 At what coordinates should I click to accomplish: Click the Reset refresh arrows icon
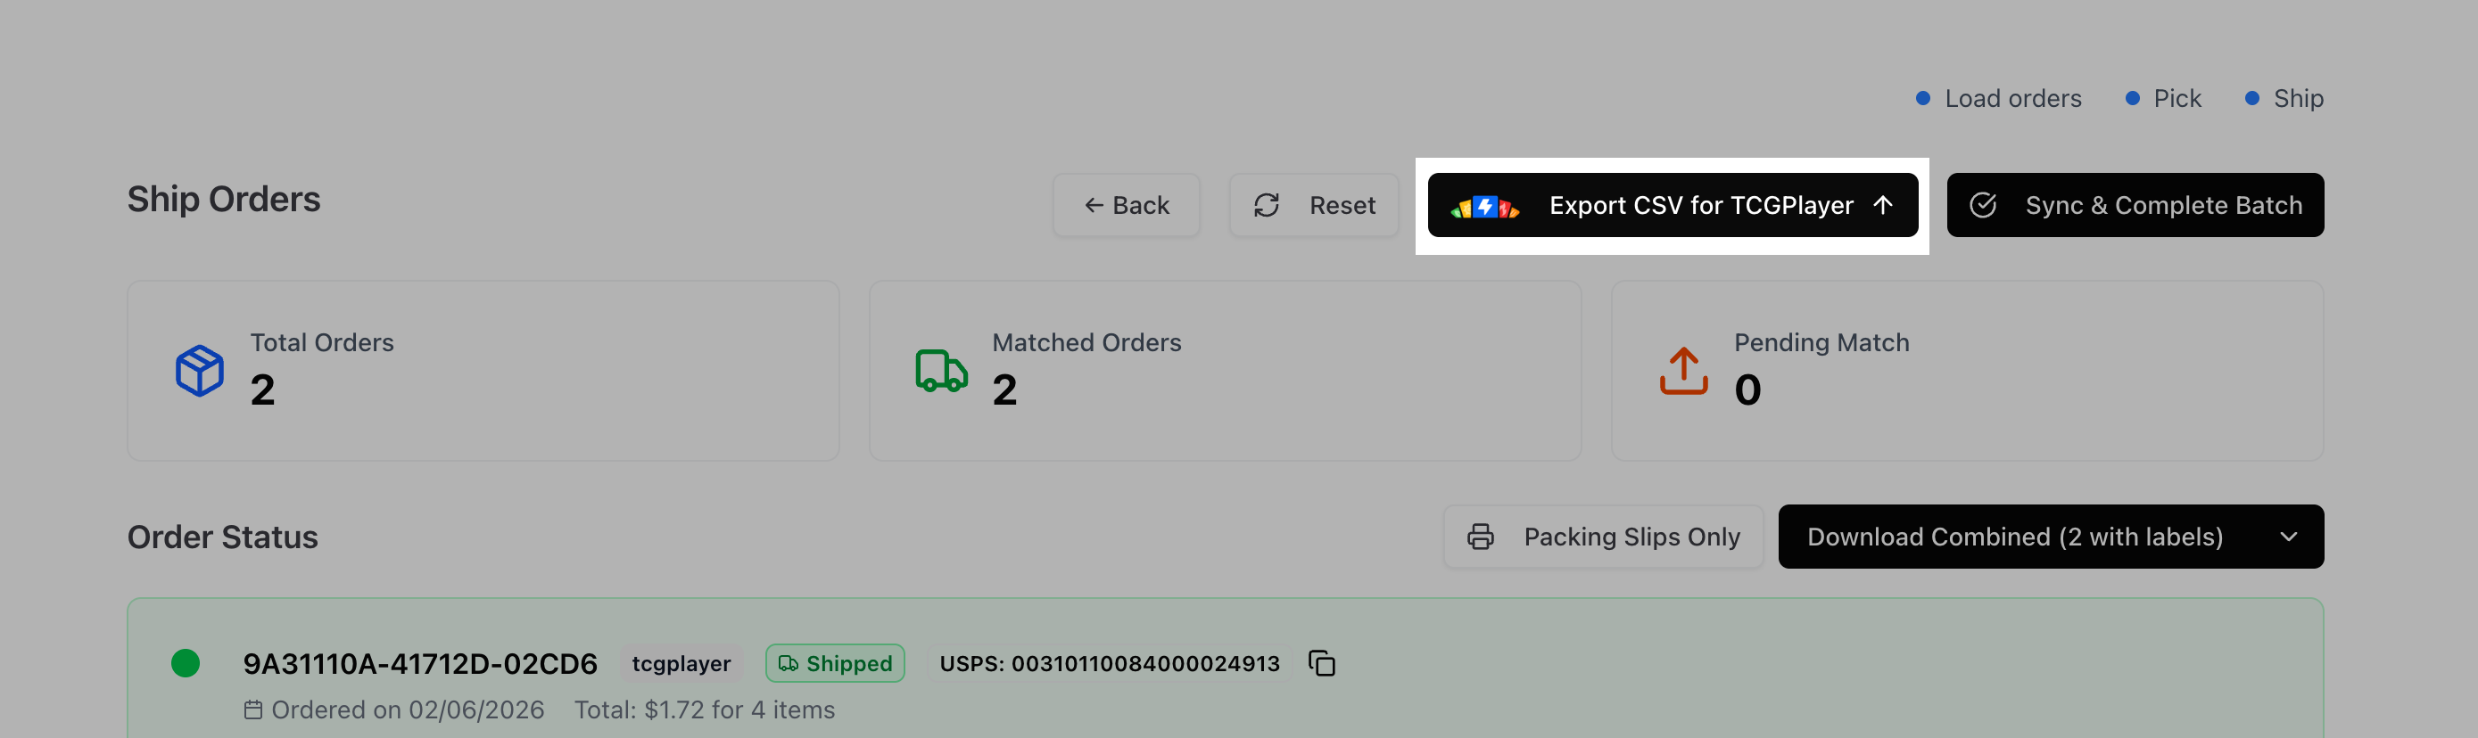point(1266,206)
